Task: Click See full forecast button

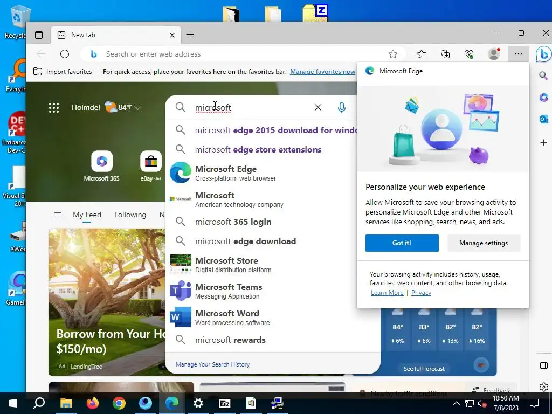Action: click(x=424, y=369)
